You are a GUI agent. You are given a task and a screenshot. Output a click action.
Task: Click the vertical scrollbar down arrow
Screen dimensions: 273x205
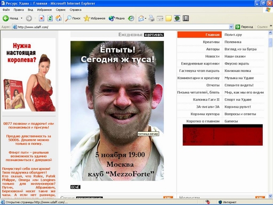pos(270,196)
